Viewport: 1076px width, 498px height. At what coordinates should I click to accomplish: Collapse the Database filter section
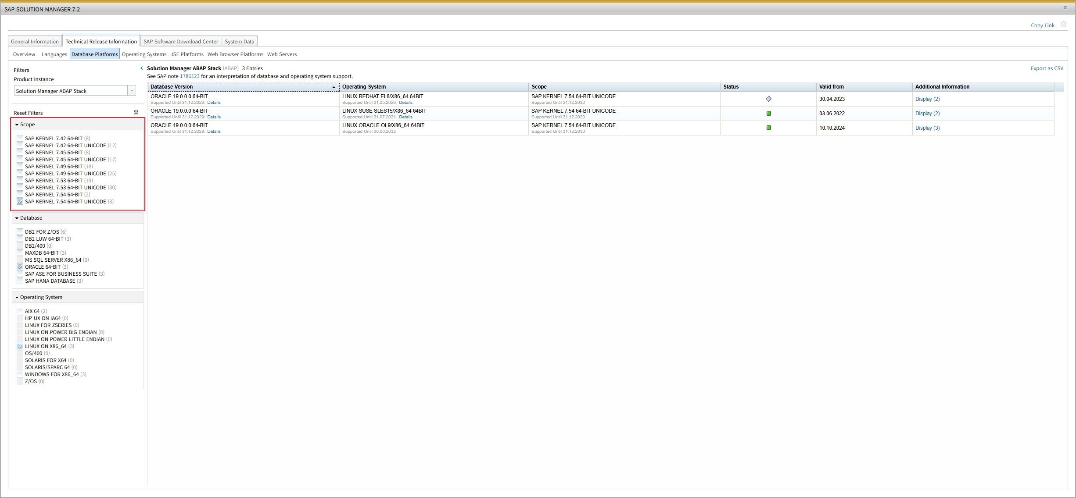(17, 218)
